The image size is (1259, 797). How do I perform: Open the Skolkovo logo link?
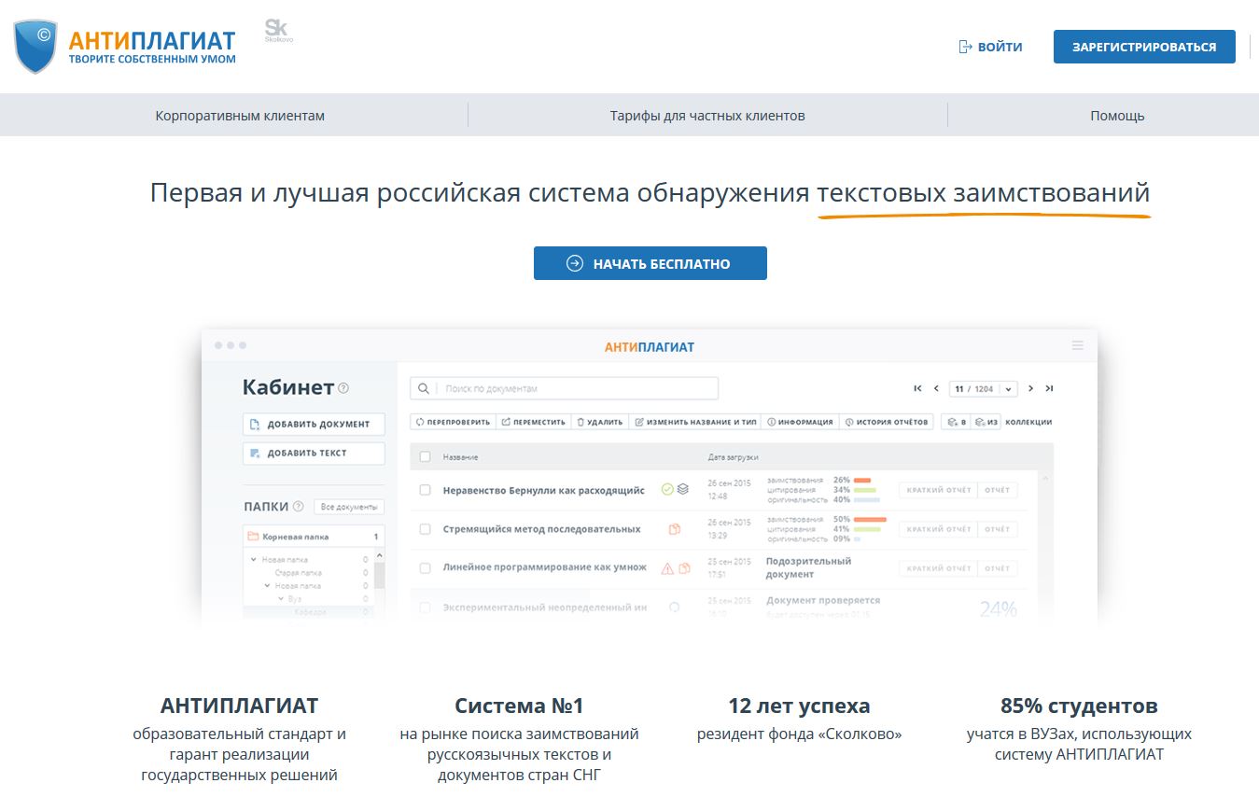[x=278, y=31]
